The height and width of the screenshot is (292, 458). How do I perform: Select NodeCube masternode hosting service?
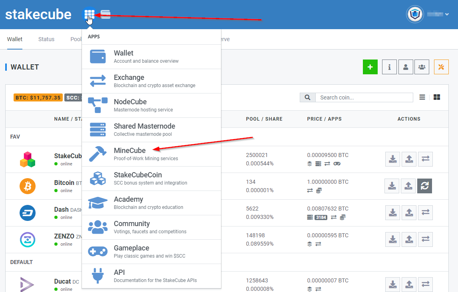coord(151,105)
